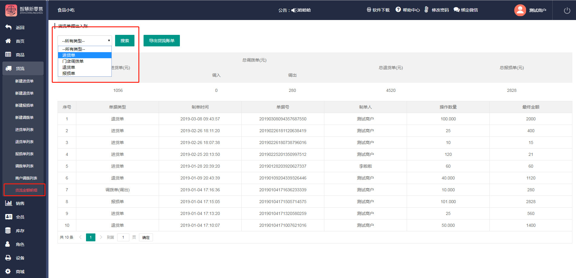576x278 pixels.
Task: Click timestamp 2019-01-04 17:15:05
Action: coord(200,202)
